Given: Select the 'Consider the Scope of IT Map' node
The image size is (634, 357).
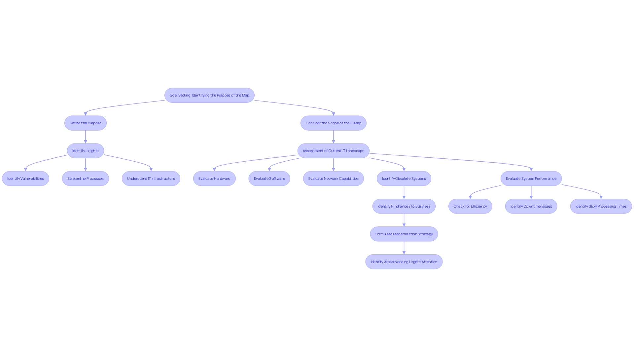Looking at the screenshot, I should (x=333, y=123).
